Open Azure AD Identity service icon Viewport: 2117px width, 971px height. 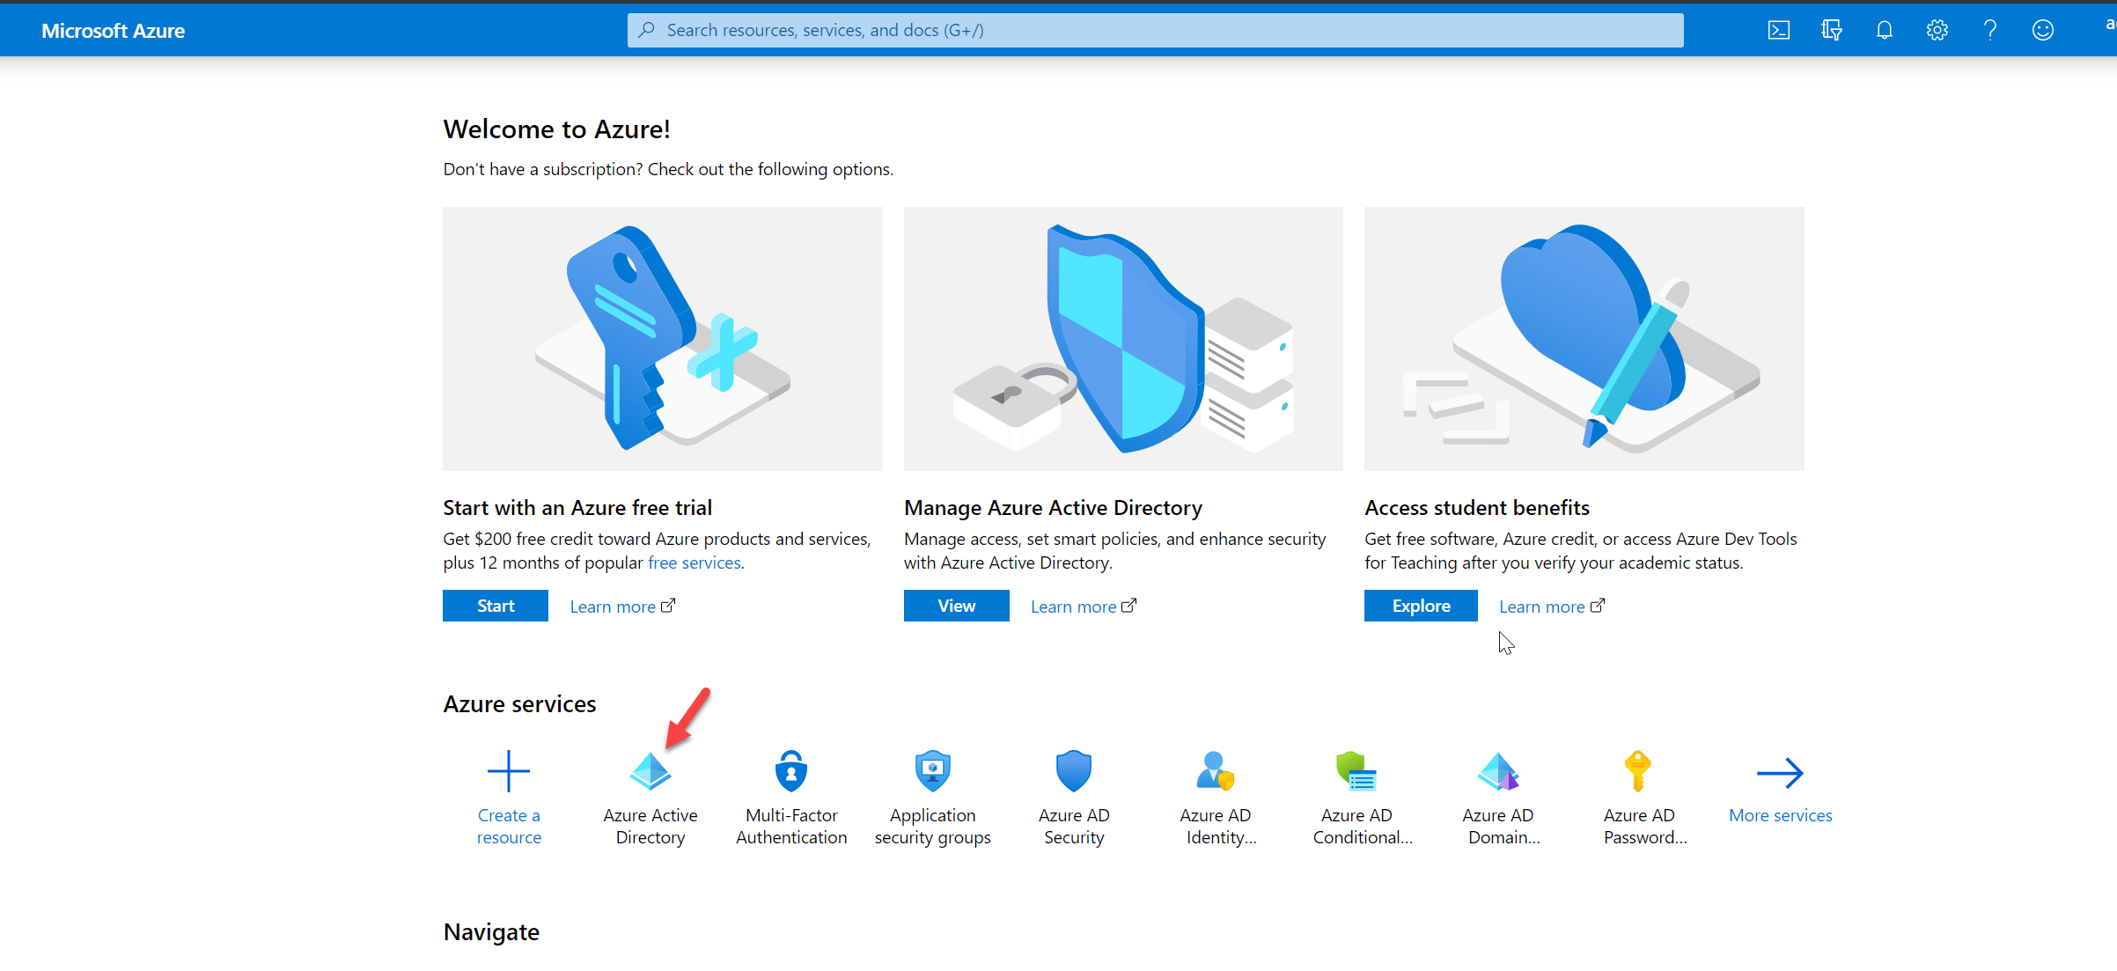(x=1216, y=771)
